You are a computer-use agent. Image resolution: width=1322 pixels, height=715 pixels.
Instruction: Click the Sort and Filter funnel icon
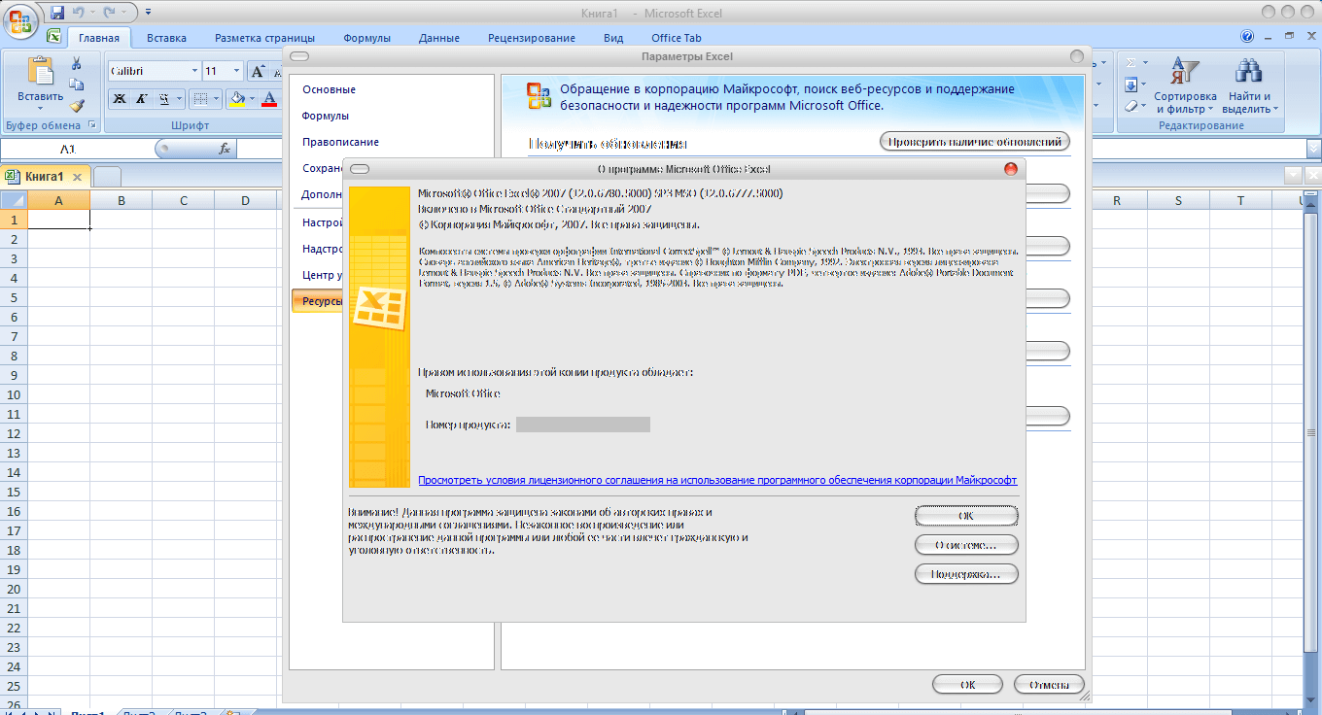1185,71
